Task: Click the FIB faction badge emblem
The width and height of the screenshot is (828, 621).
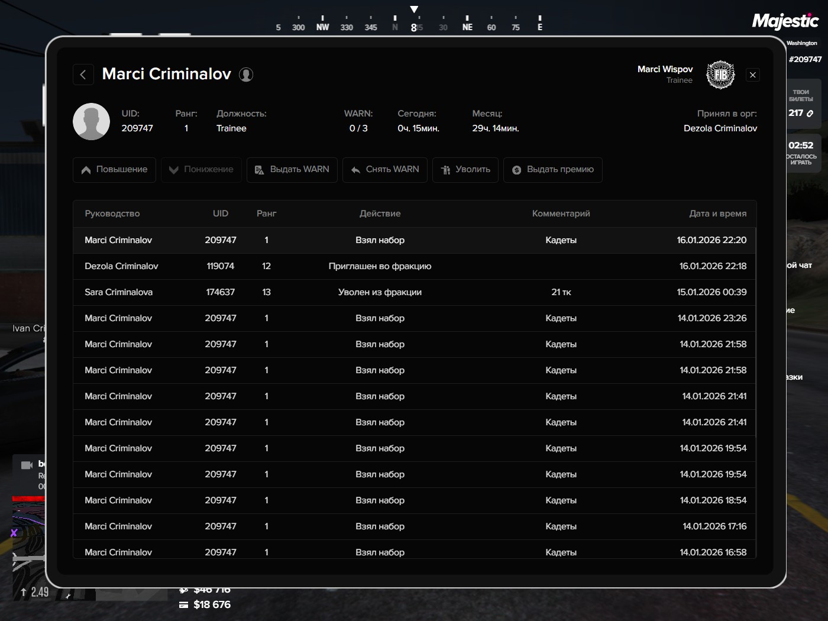Action: point(720,75)
